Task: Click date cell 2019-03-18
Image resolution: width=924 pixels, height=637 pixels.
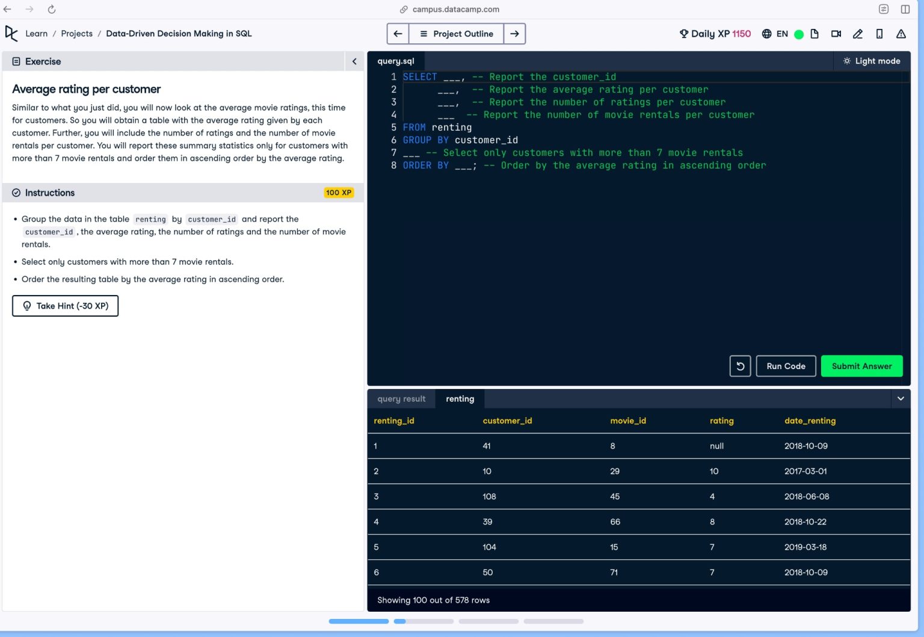Action: pyautogui.click(x=805, y=547)
